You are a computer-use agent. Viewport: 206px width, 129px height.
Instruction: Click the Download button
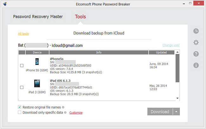(x=160, y=112)
